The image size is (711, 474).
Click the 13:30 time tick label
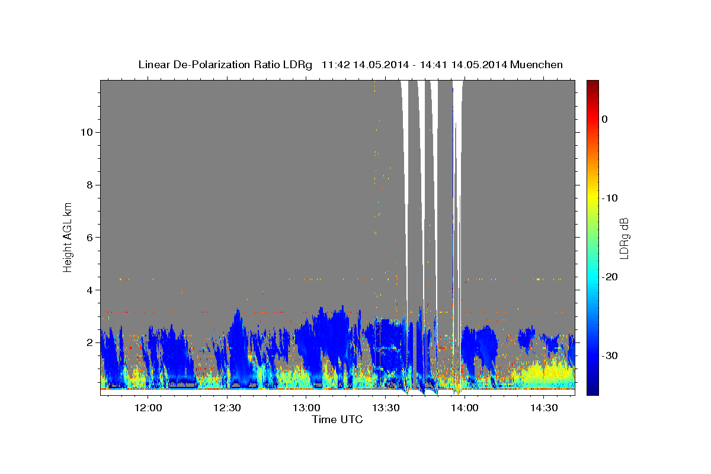point(385,408)
